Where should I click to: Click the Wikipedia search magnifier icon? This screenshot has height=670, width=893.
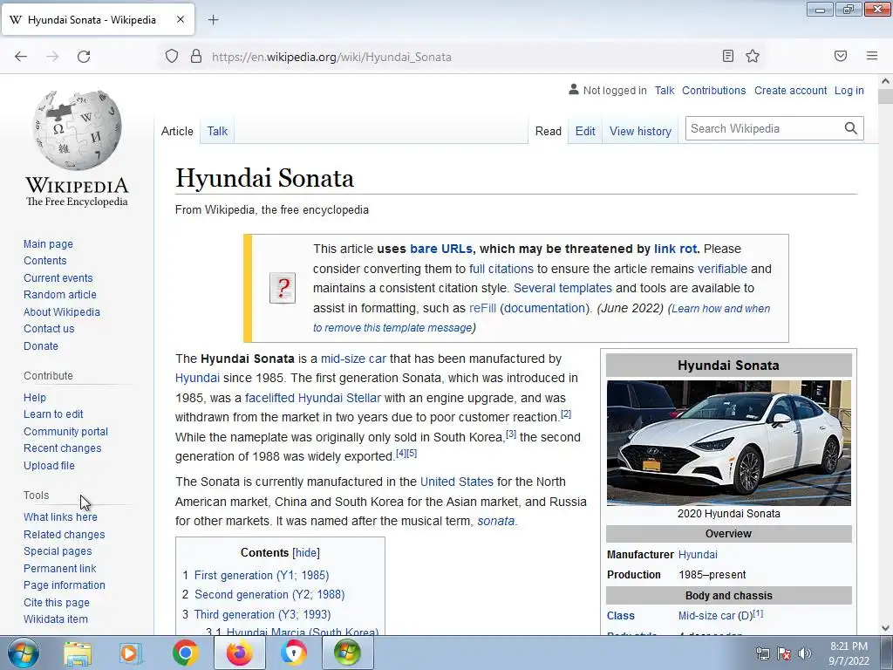[850, 128]
